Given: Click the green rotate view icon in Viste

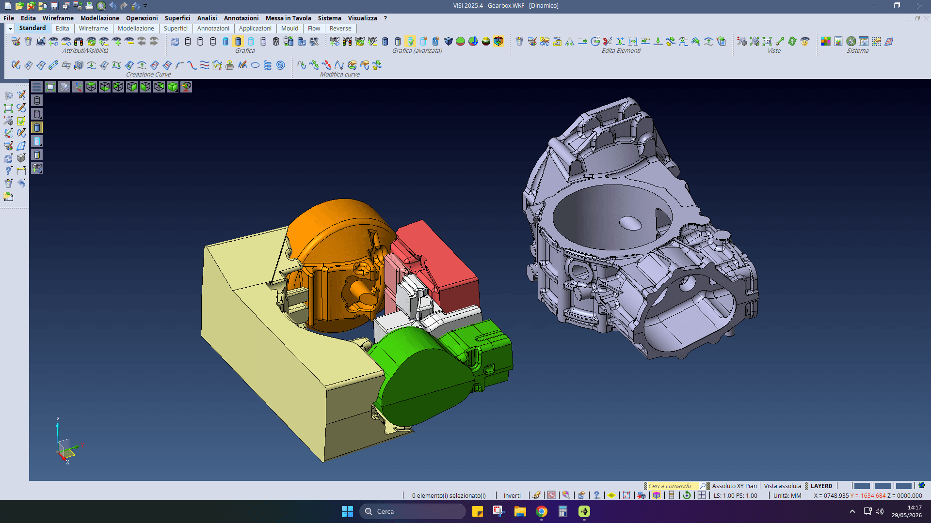Looking at the screenshot, I should (792, 41).
